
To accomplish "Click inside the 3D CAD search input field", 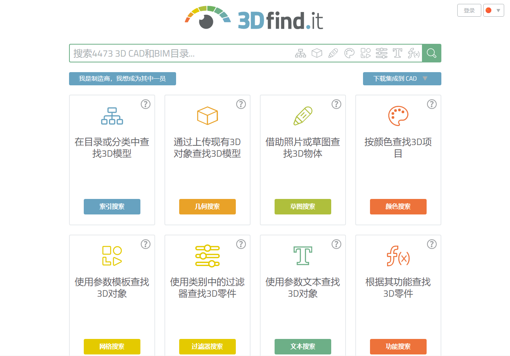I will [x=175, y=53].
